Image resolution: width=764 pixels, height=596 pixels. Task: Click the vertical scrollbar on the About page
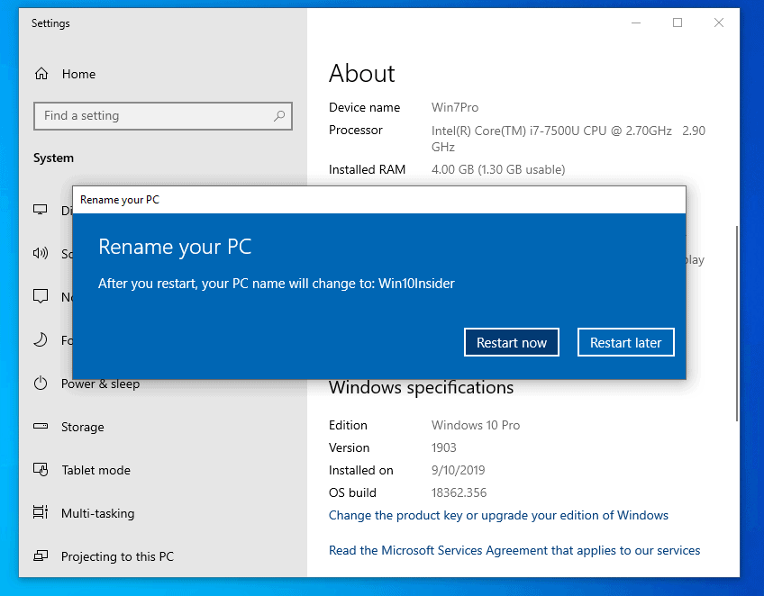coord(736,324)
